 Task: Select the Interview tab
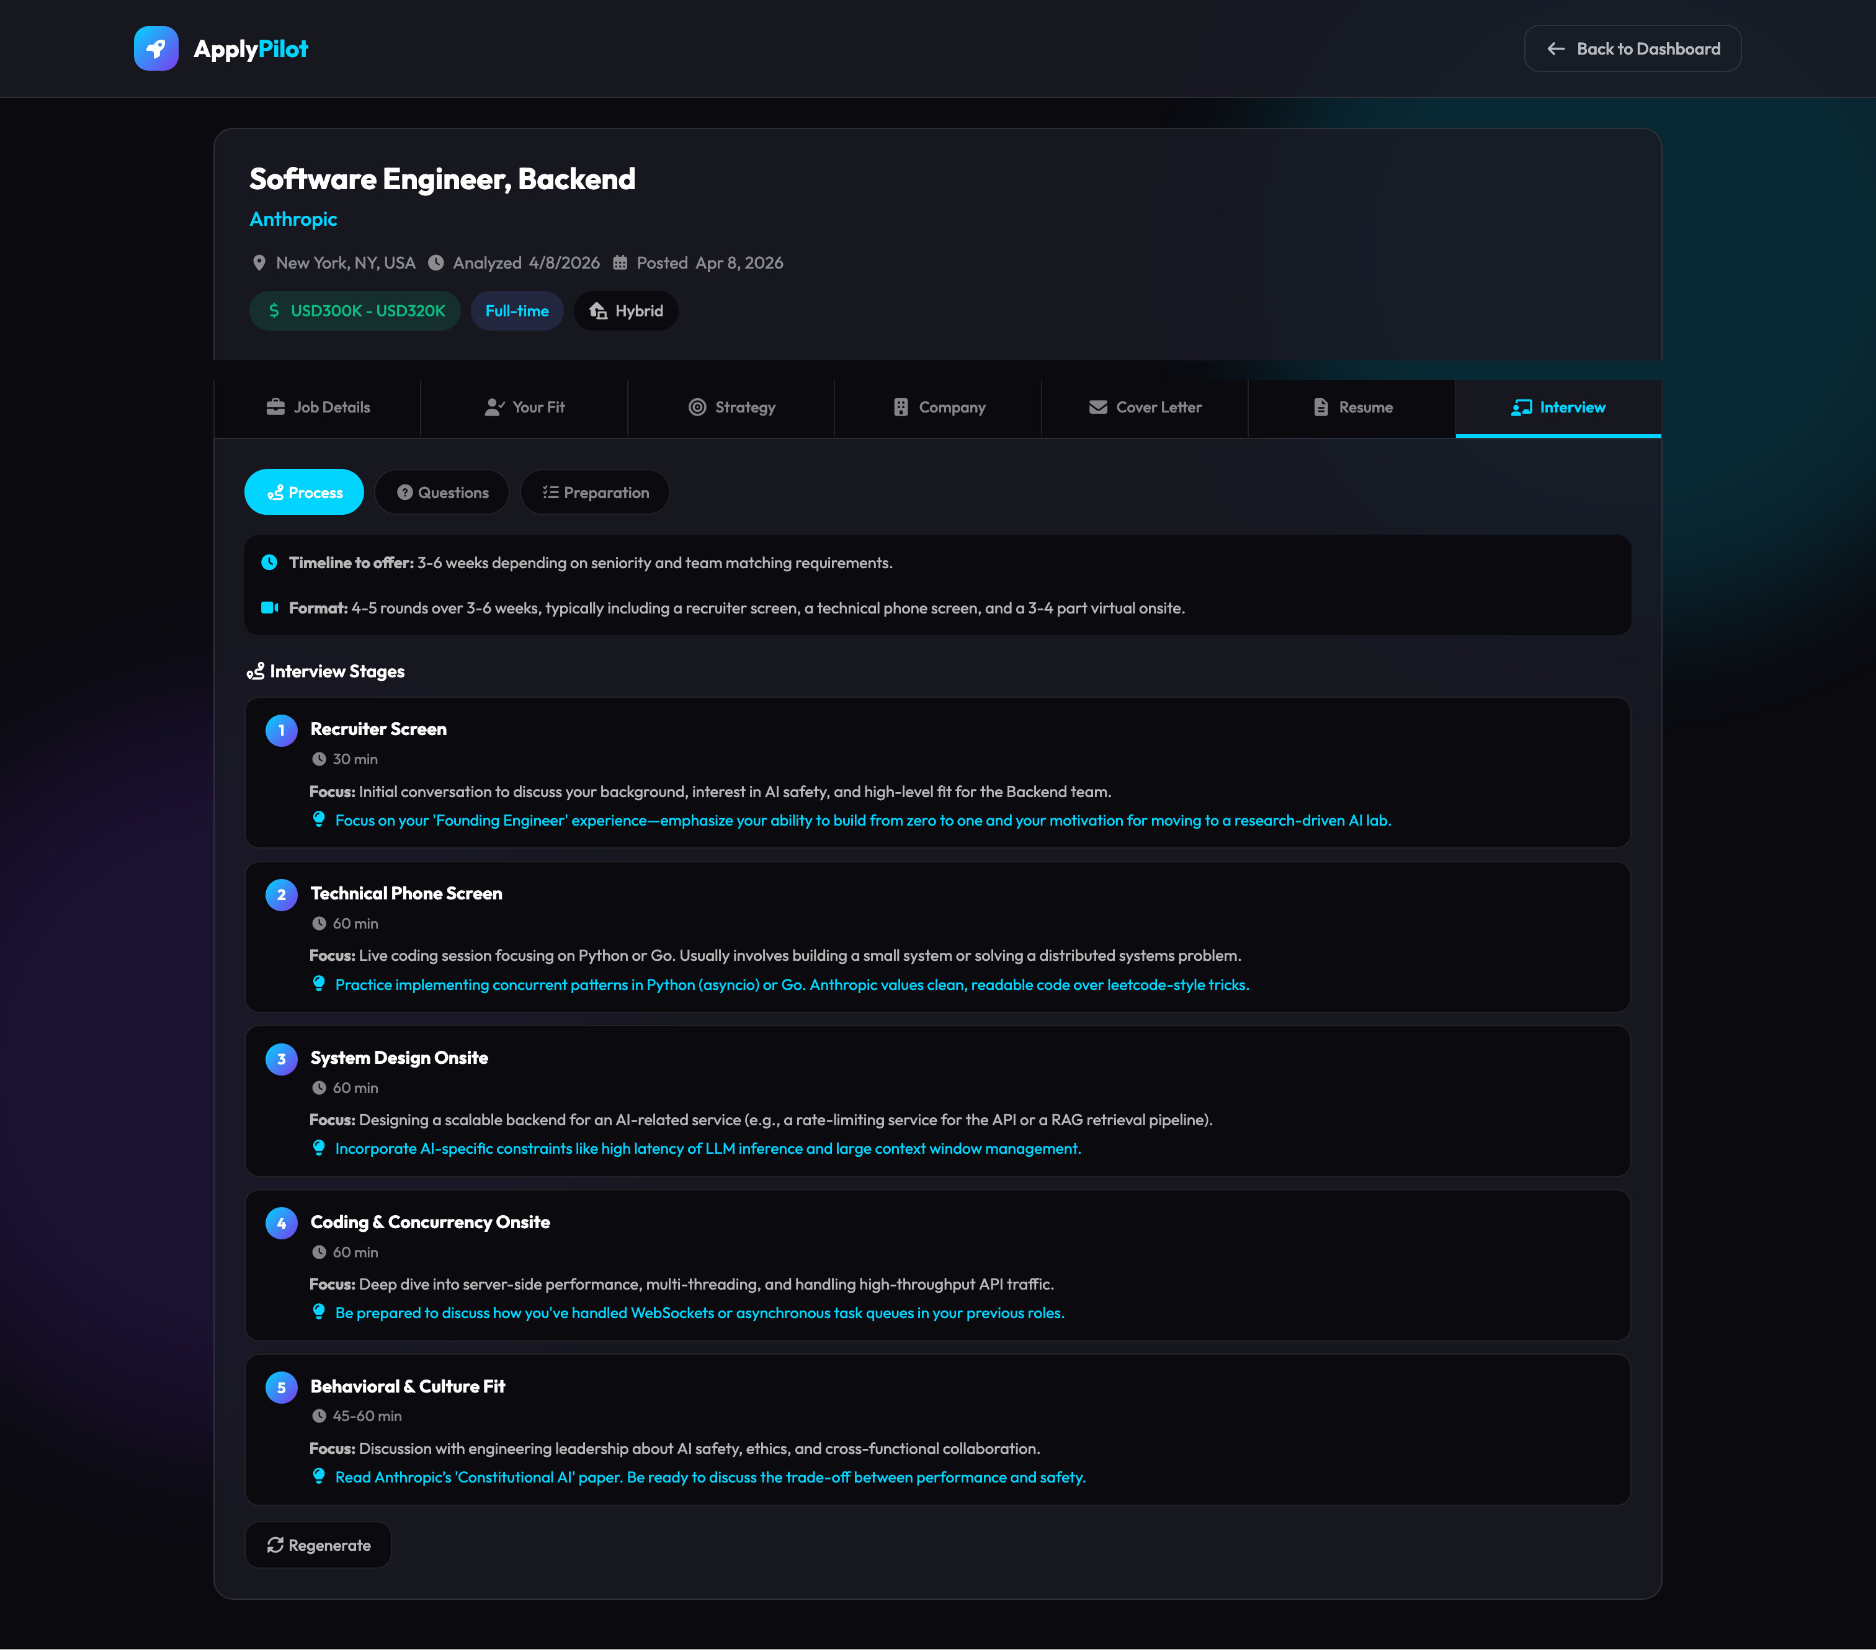pyautogui.click(x=1558, y=408)
